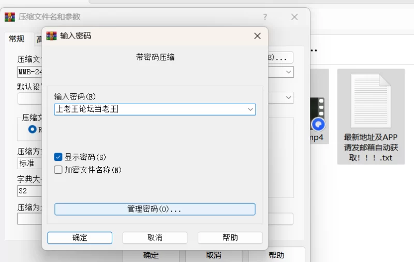Screen dimensions: 414x262
Task: Click the dictionary size field showing 32
Action: 29,191
